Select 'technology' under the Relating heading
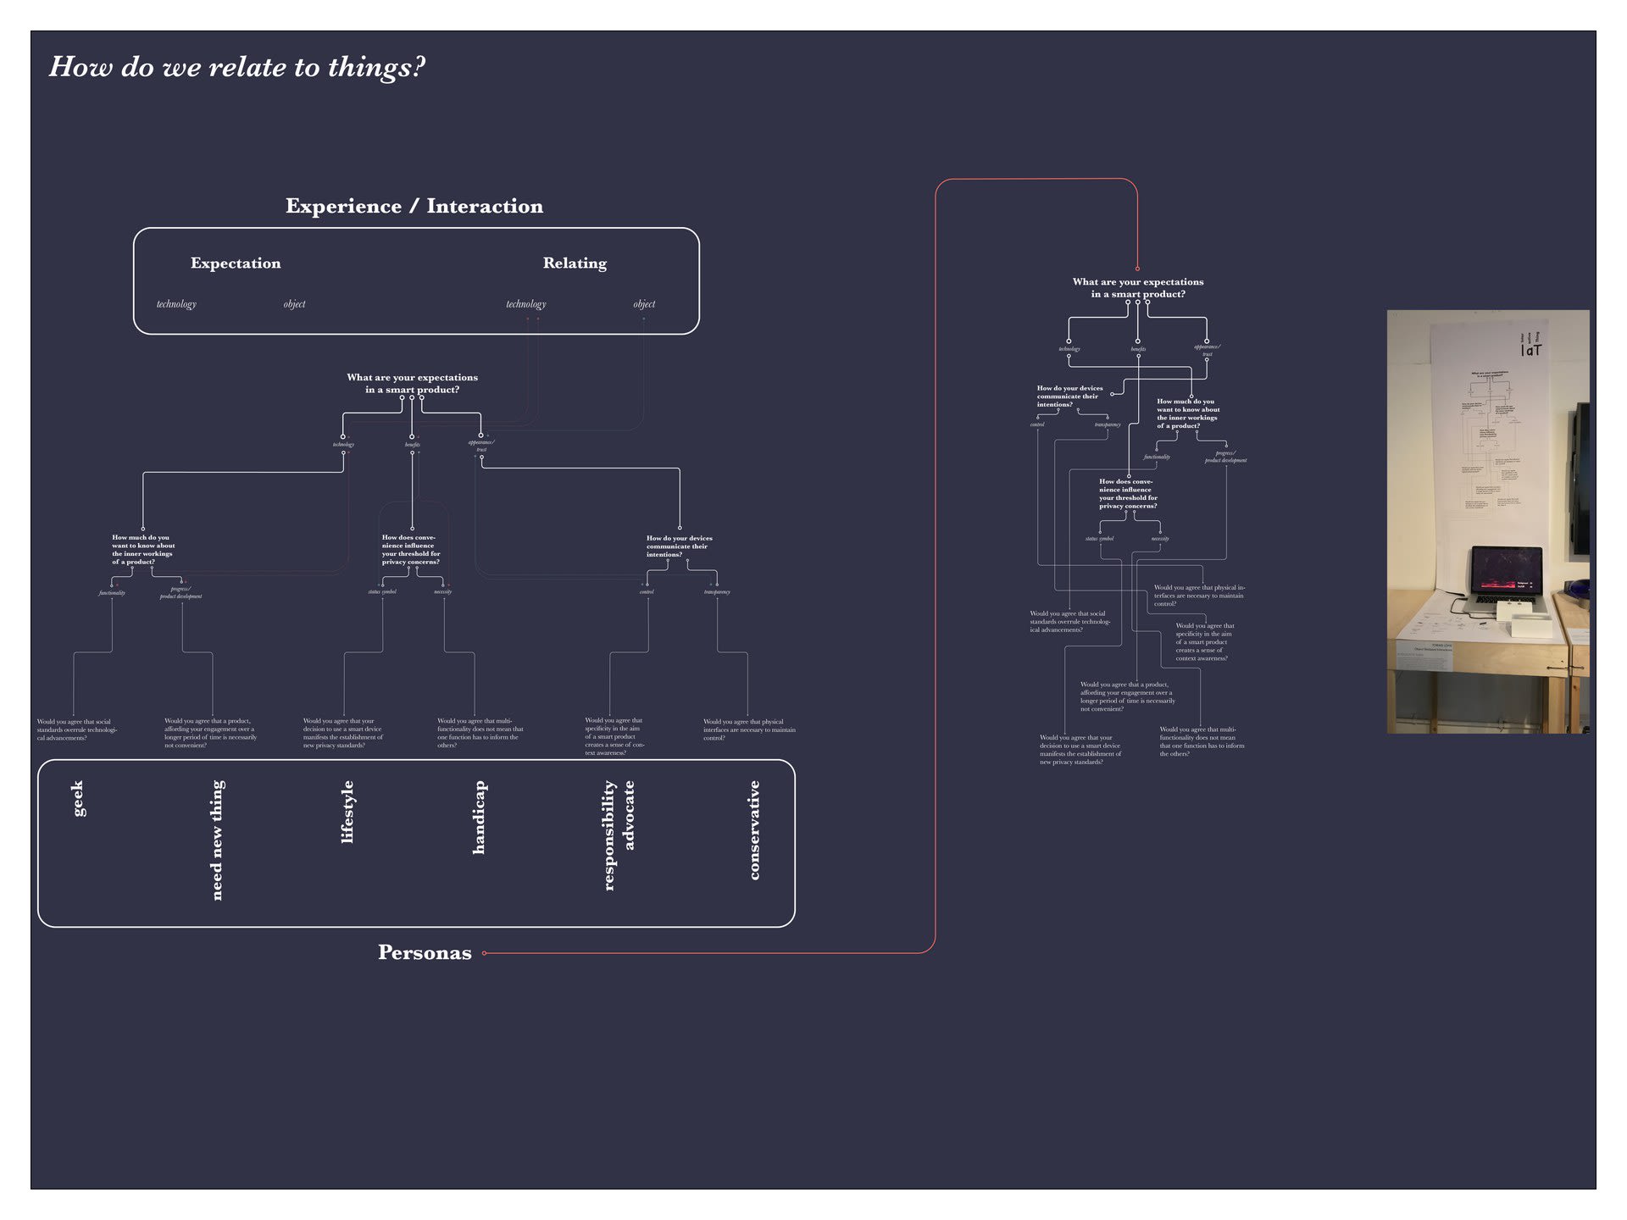 pyautogui.click(x=526, y=304)
